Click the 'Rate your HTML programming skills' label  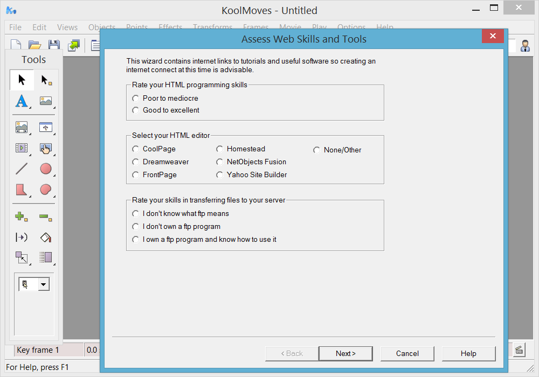(189, 85)
